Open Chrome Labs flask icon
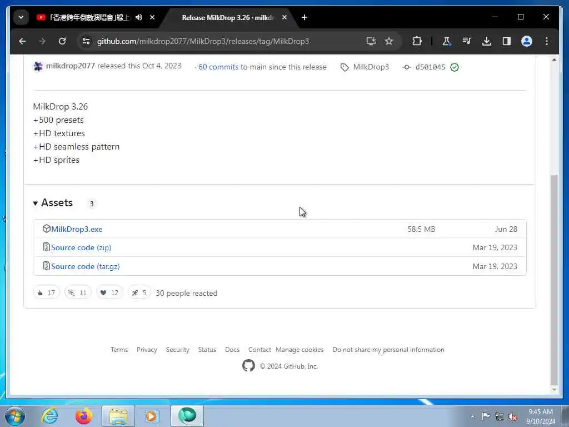This screenshot has width=569, height=427. [446, 41]
